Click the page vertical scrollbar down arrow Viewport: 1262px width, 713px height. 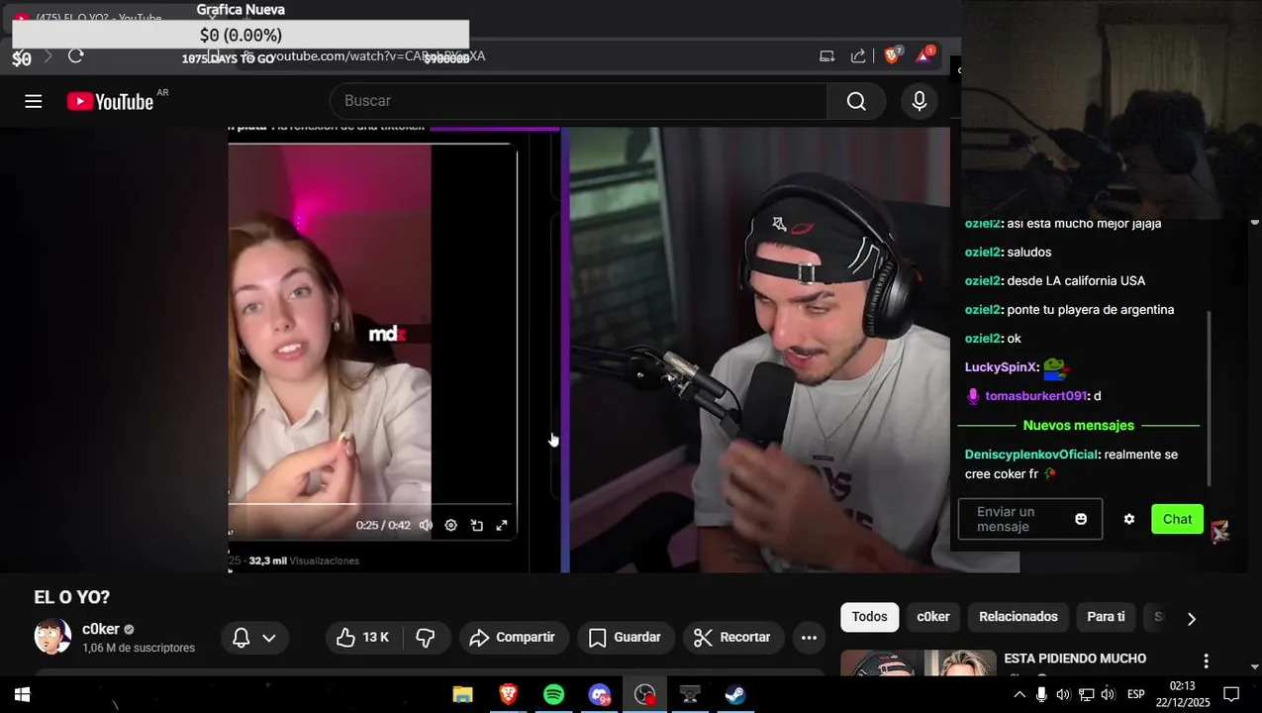(x=1254, y=666)
